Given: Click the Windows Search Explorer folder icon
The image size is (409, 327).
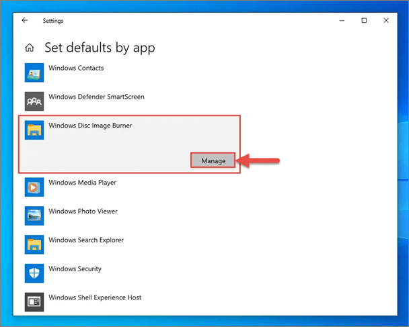Looking at the screenshot, I should (x=34, y=244).
